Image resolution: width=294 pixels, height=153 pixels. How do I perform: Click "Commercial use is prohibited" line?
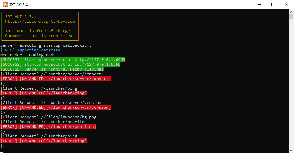[39, 36]
